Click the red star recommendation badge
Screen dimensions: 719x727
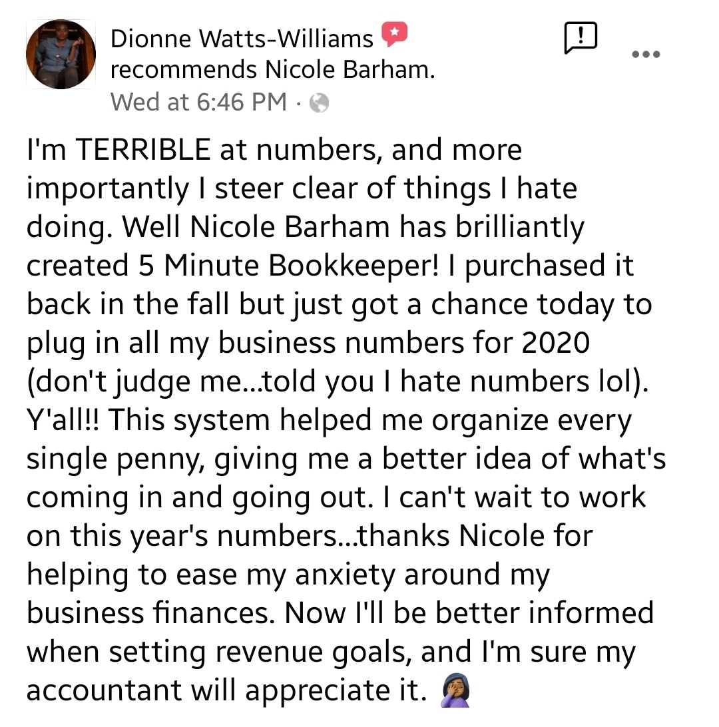coord(394,35)
